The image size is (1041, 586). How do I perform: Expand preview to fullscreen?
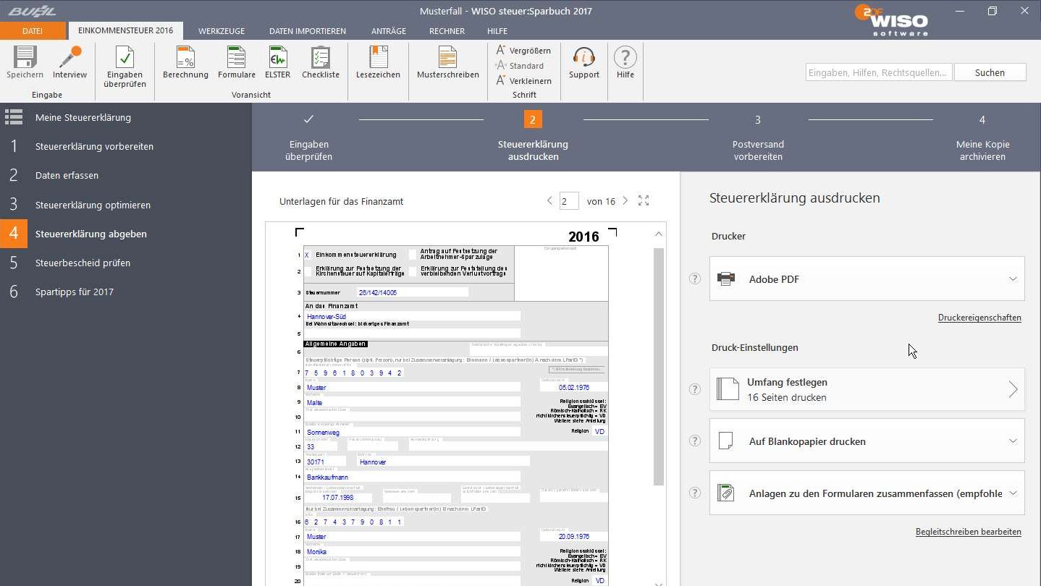click(x=644, y=201)
